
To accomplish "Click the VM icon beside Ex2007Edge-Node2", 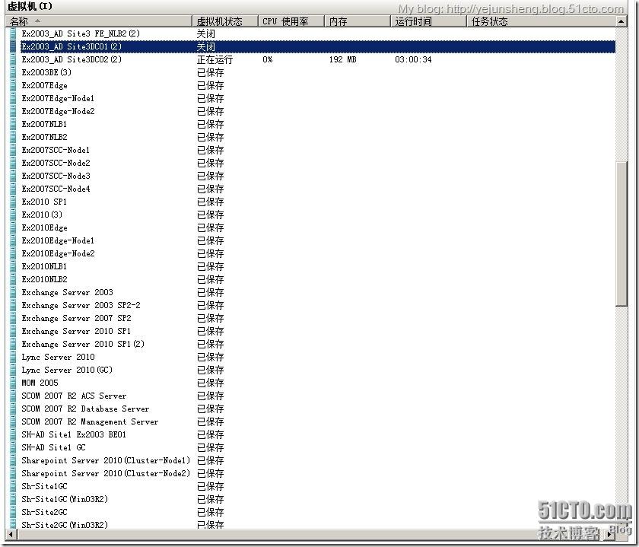I will 13,111.
